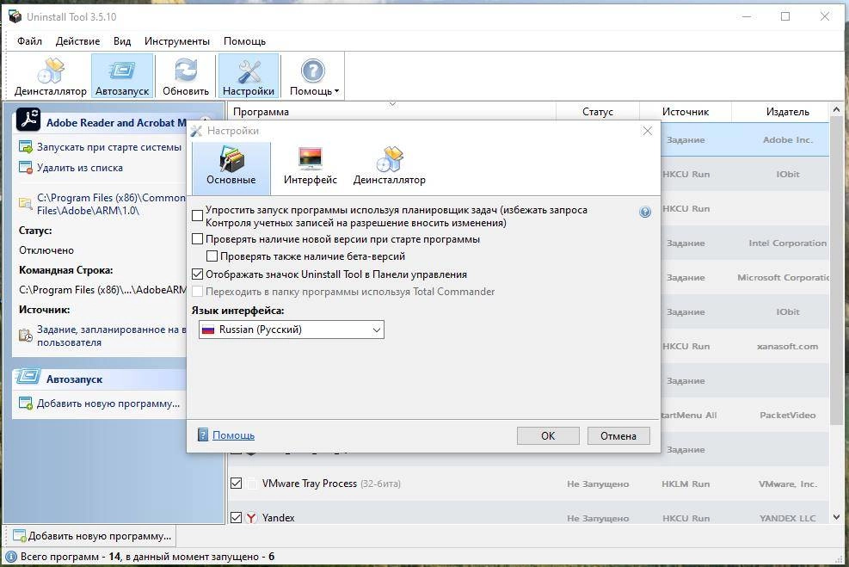Uncheck Uninstall Tool icon in Control Panel

(x=198, y=274)
